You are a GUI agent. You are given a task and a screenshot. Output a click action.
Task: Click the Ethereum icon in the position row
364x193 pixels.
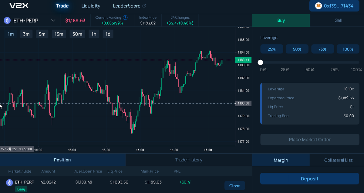click(x=9, y=182)
